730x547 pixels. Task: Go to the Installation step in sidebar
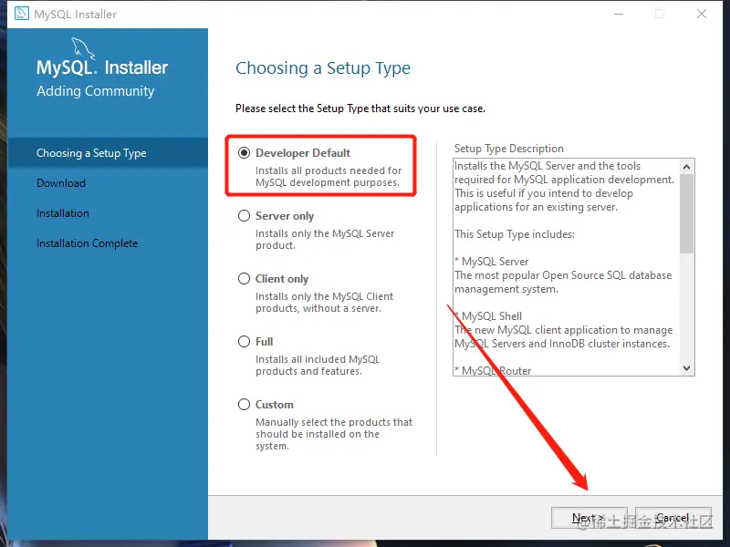click(x=63, y=213)
